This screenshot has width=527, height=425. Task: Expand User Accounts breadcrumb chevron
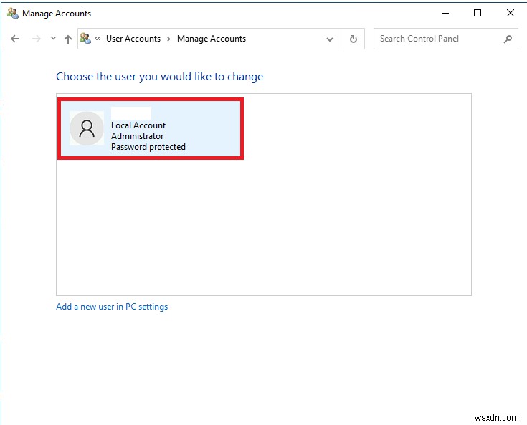pos(168,39)
